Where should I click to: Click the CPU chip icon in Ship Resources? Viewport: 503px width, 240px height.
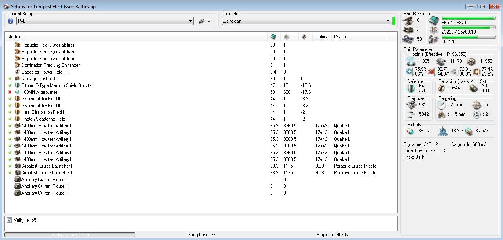[434, 21]
